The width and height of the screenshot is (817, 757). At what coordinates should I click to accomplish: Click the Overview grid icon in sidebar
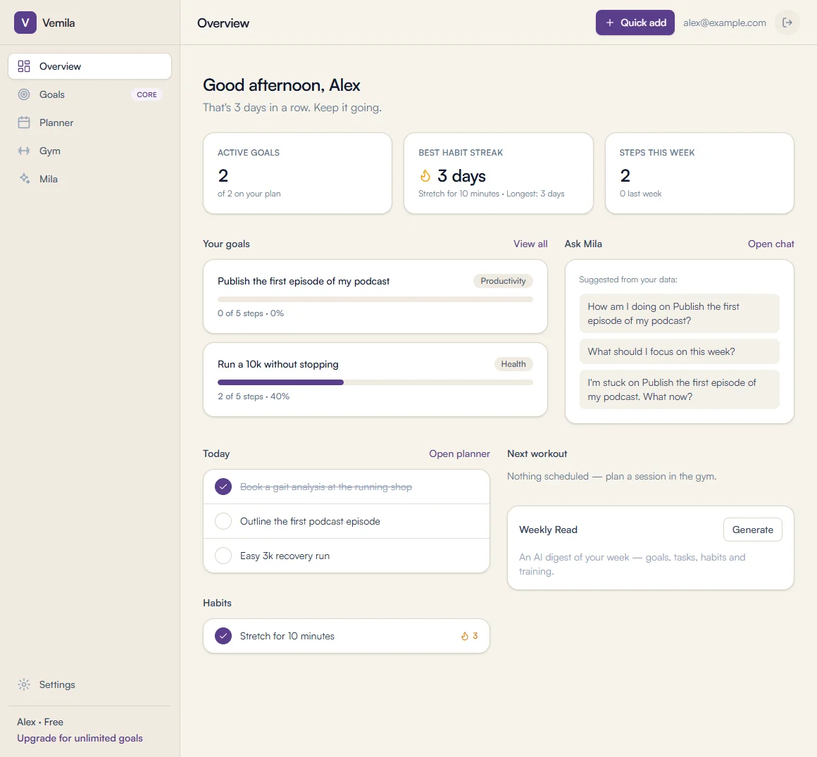[x=24, y=66]
